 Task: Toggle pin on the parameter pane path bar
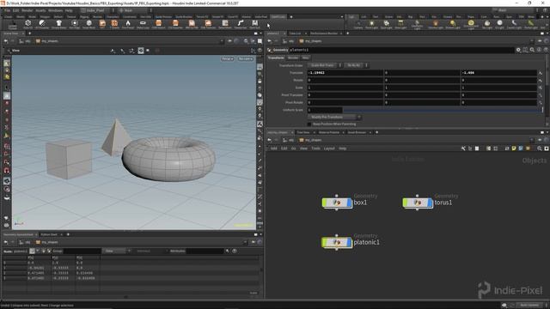click(540, 41)
